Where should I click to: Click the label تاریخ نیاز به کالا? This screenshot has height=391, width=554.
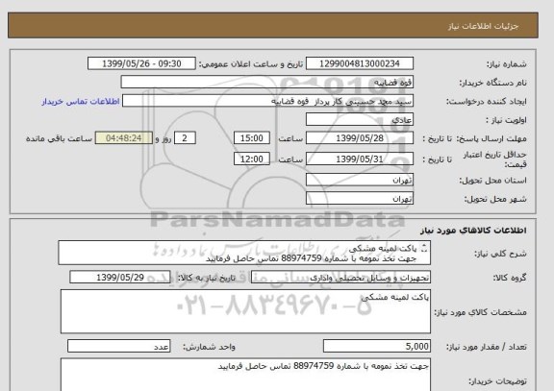pyautogui.click(x=207, y=278)
